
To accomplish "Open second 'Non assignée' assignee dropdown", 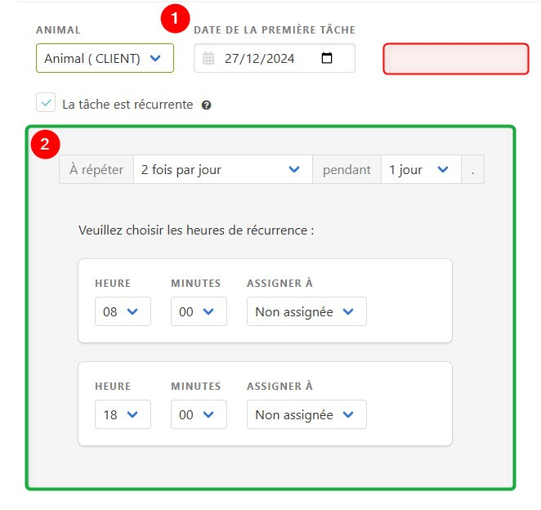I will point(306,414).
